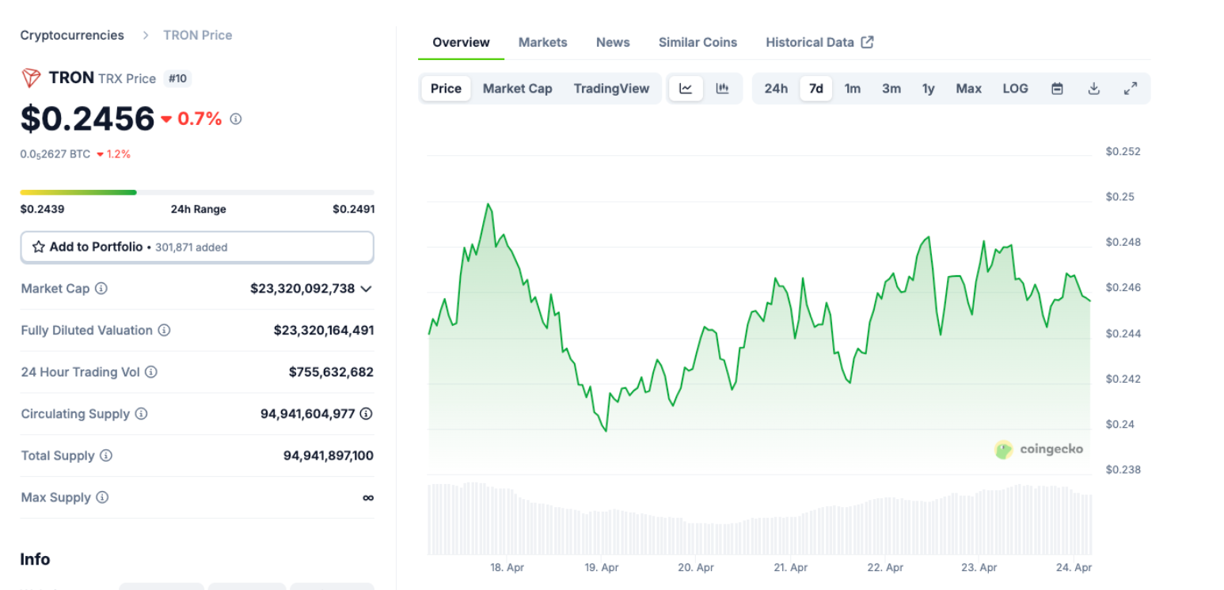Select the 24h time range
Image resolution: width=1224 pixels, height=590 pixels.
(775, 89)
